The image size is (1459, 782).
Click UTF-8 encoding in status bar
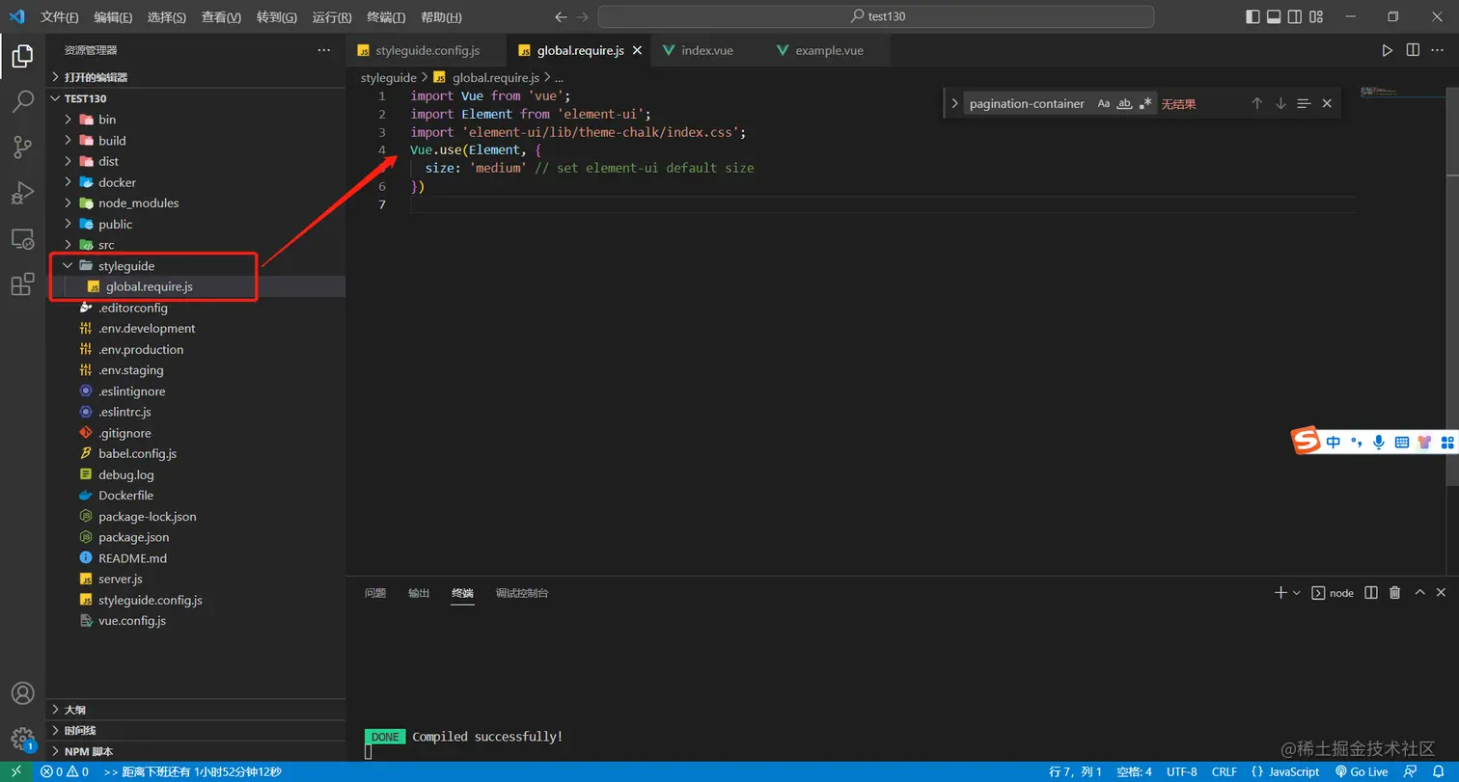(x=1181, y=771)
